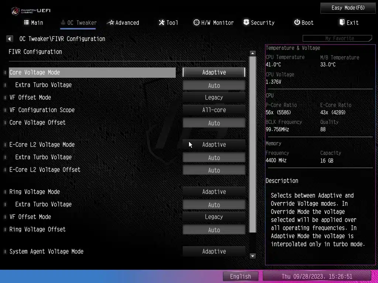The height and width of the screenshot is (283, 378).
Task: Click the Security shield icon
Action: pos(246,22)
